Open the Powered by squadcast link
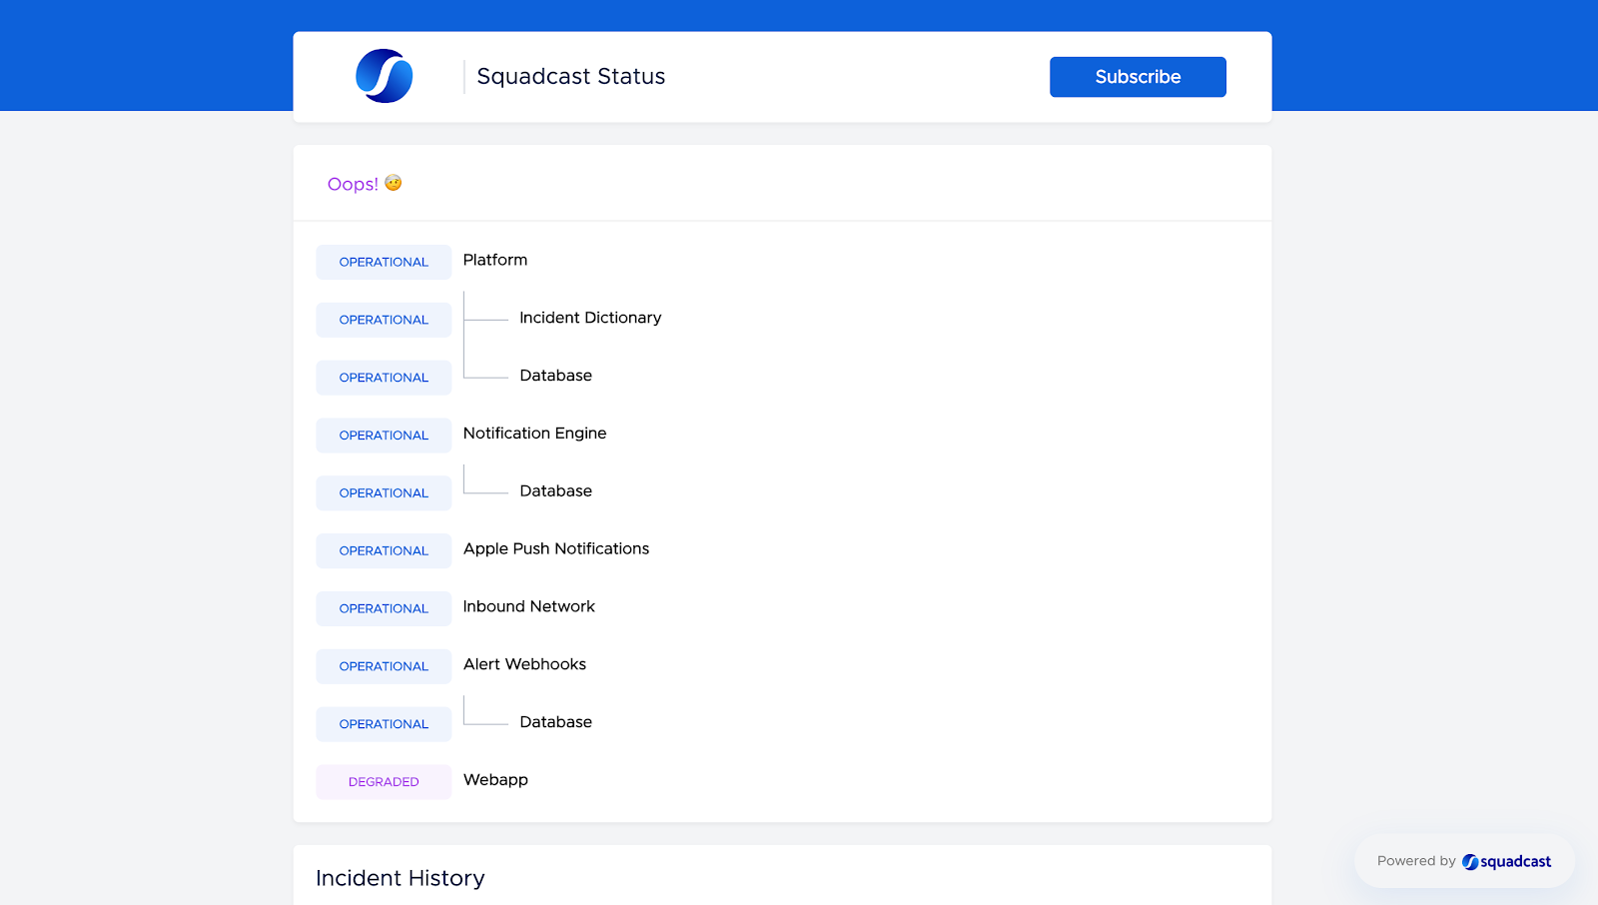Screen dimensions: 1598x905 pyautogui.click(x=1464, y=861)
